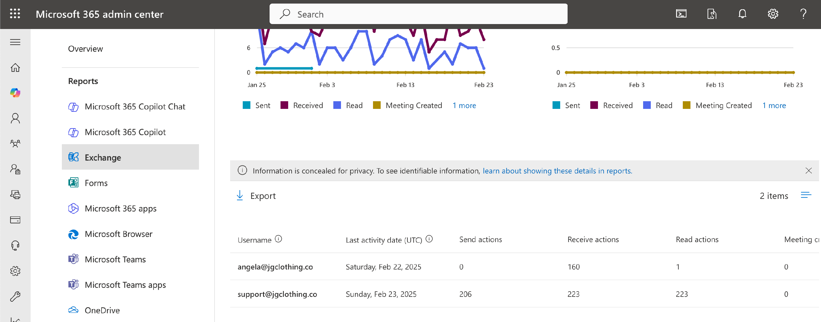Image resolution: width=821 pixels, height=322 pixels.
Task: Open Setup wrench icon in rail
Action: pyautogui.click(x=15, y=296)
